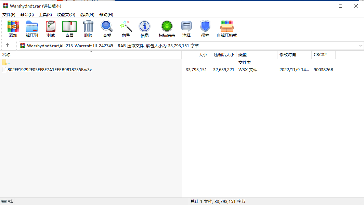364x205 pixels.
Task: Launch the Wizard (向导) wand icon
Action: pyautogui.click(x=126, y=29)
